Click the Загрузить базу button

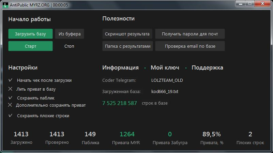pyautogui.click(x=30, y=34)
